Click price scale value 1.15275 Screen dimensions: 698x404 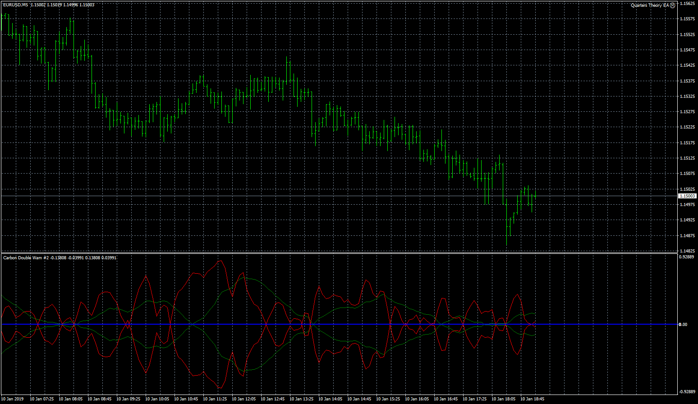(x=687, y=112)
